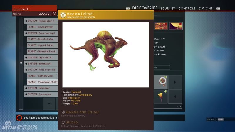Click the Units currency icon
The image size is (235, 132).
click(54, 14)
